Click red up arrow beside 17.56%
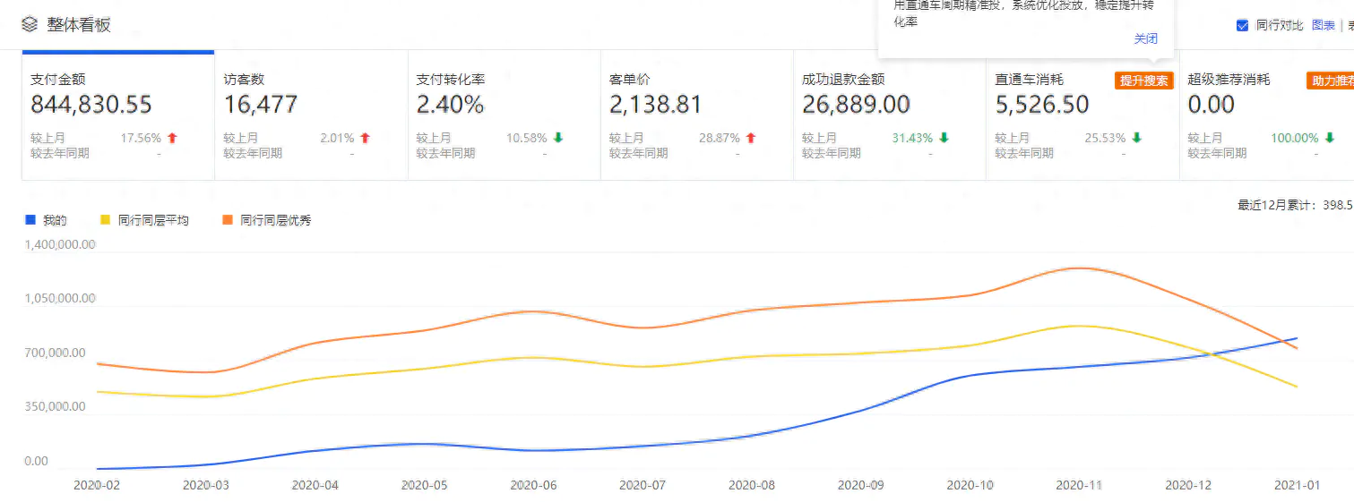1354x502 pixels. [172, 139]
